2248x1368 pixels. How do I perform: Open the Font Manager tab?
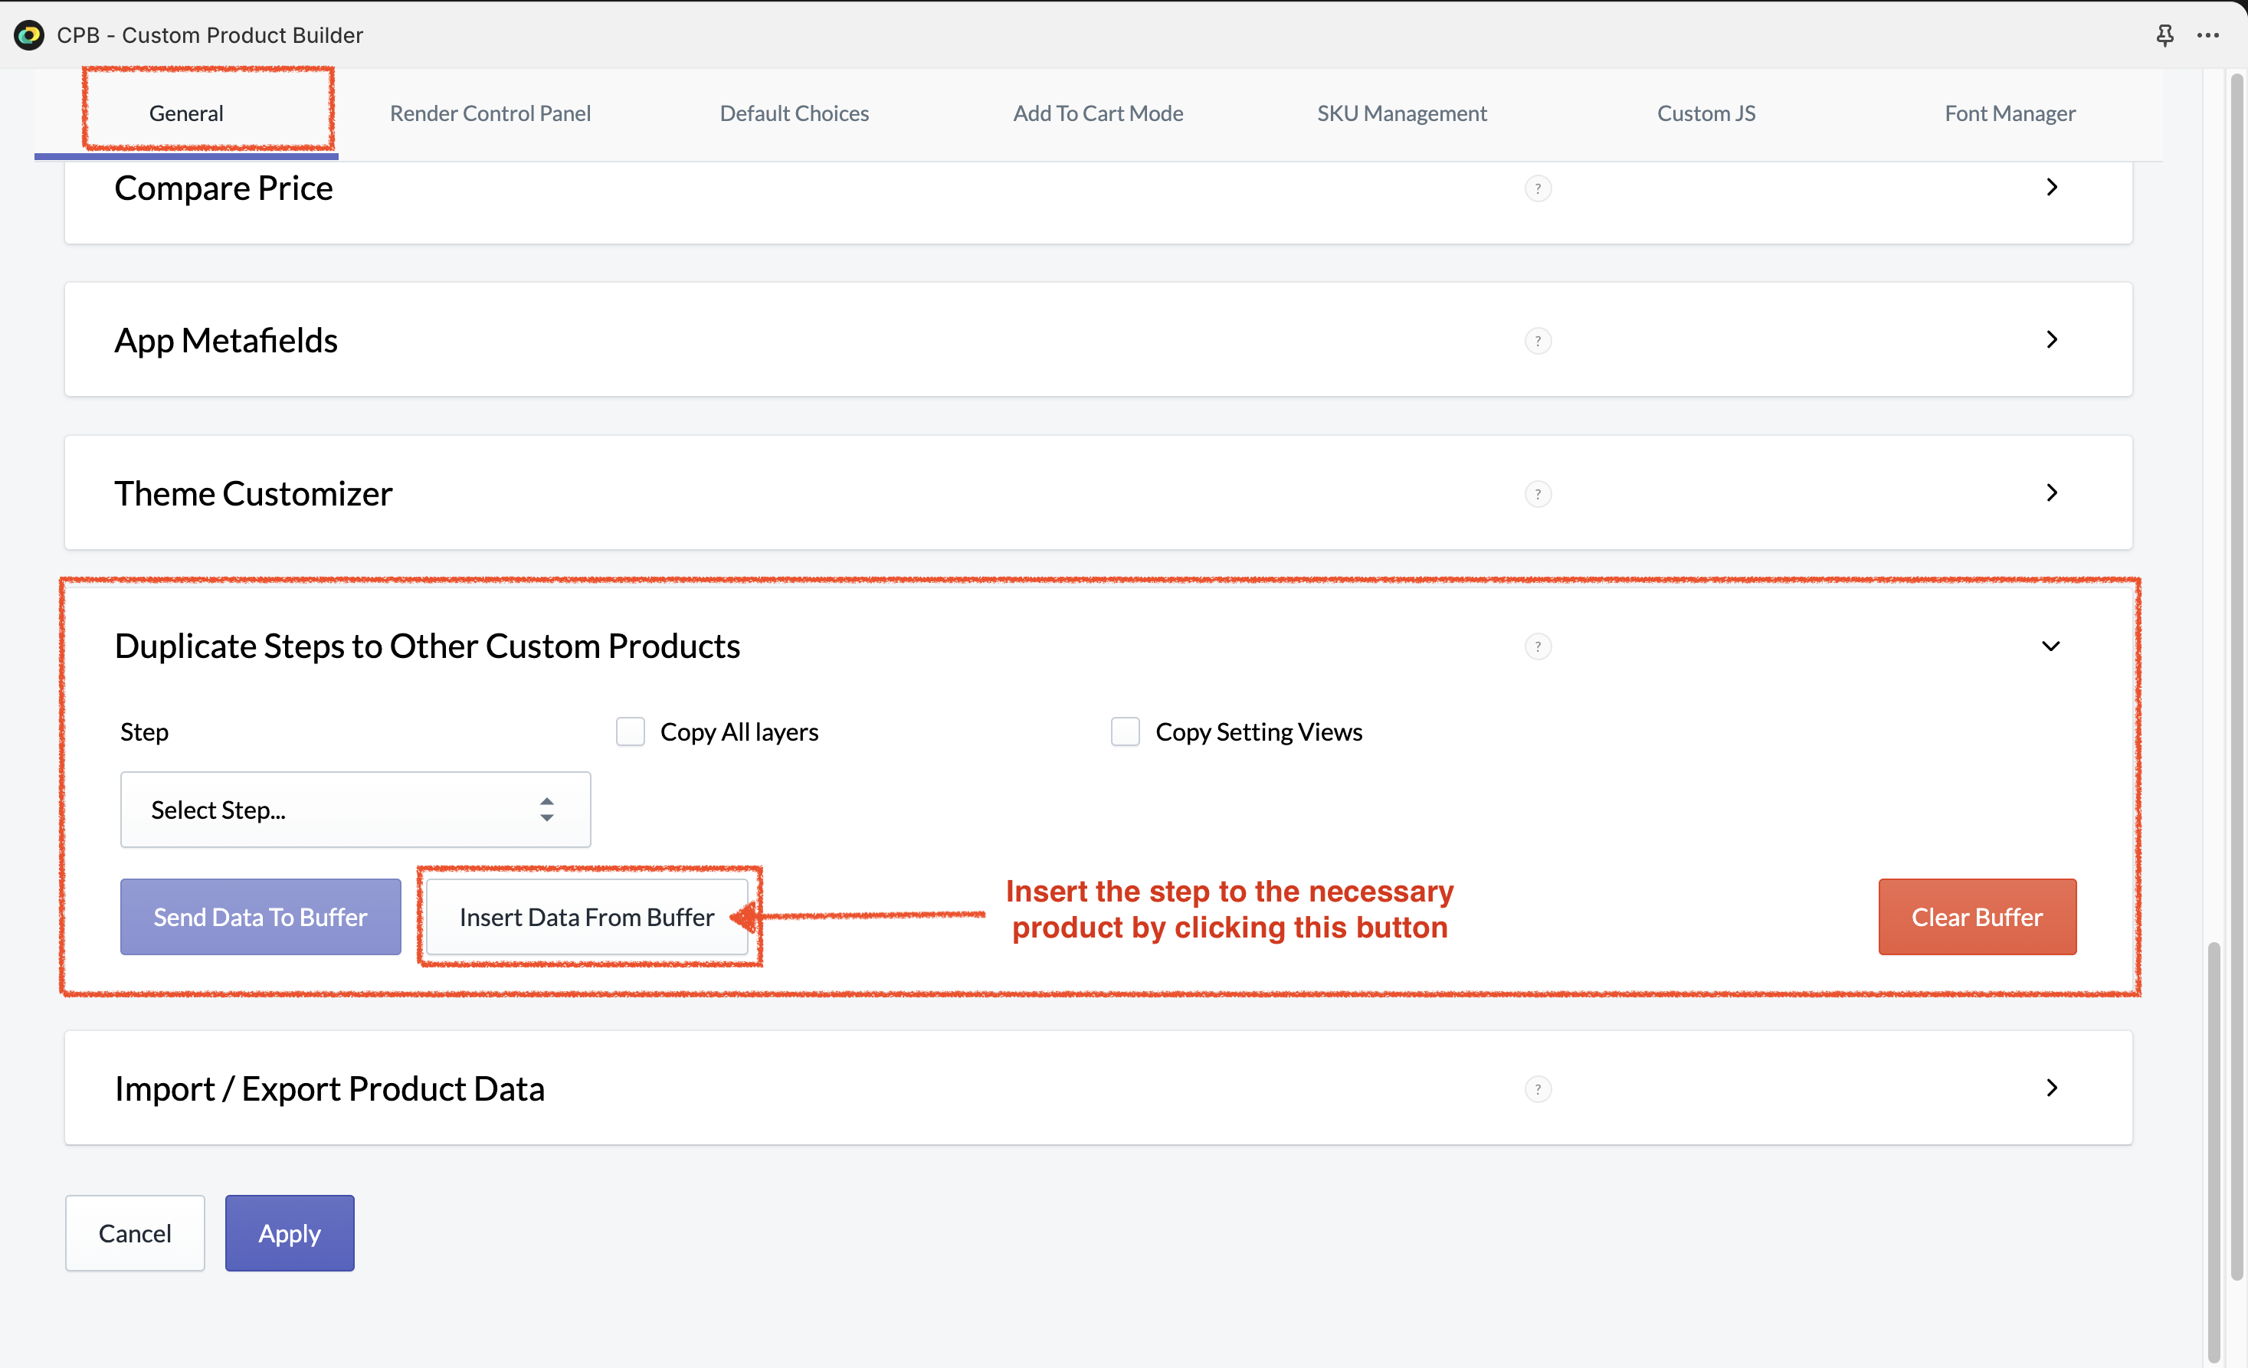tap(2009, 113)
